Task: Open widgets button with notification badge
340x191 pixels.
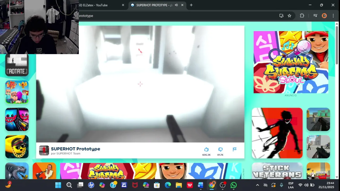Action: [x=8, y=185]
